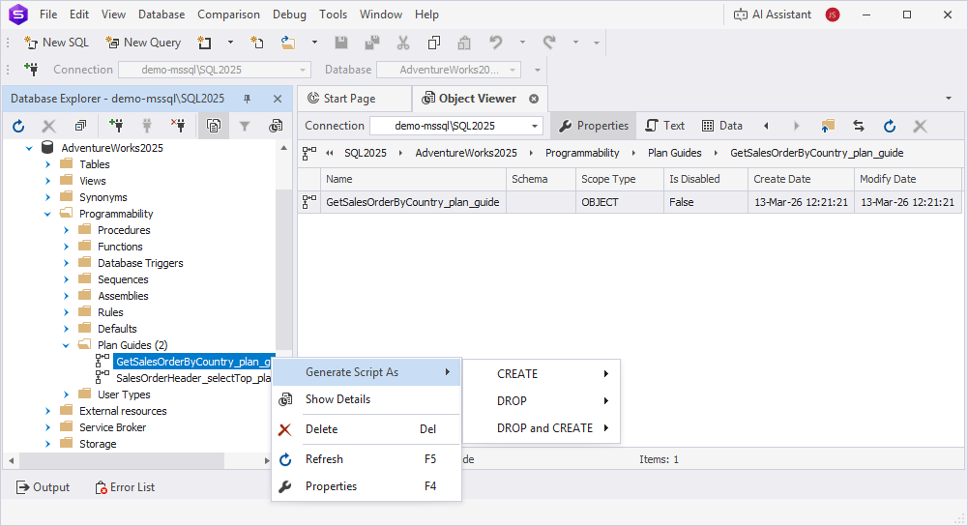Viewport: 968px width, 526px height.
Task: Click the Cut scissors icon
Action: coord(403,43)
